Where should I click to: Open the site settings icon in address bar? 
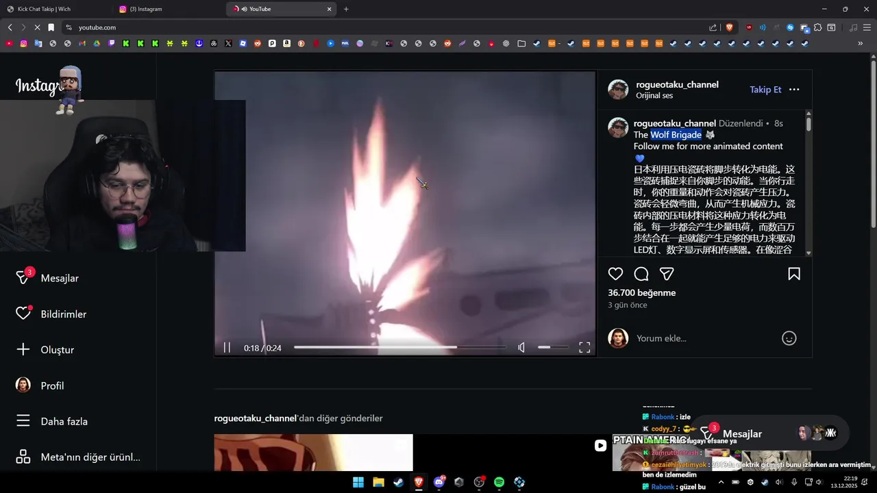[x=69, y=27]
